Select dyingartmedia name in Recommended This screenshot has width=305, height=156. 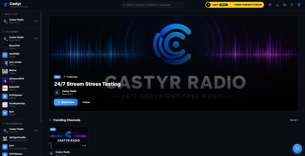tap(17, 137)
